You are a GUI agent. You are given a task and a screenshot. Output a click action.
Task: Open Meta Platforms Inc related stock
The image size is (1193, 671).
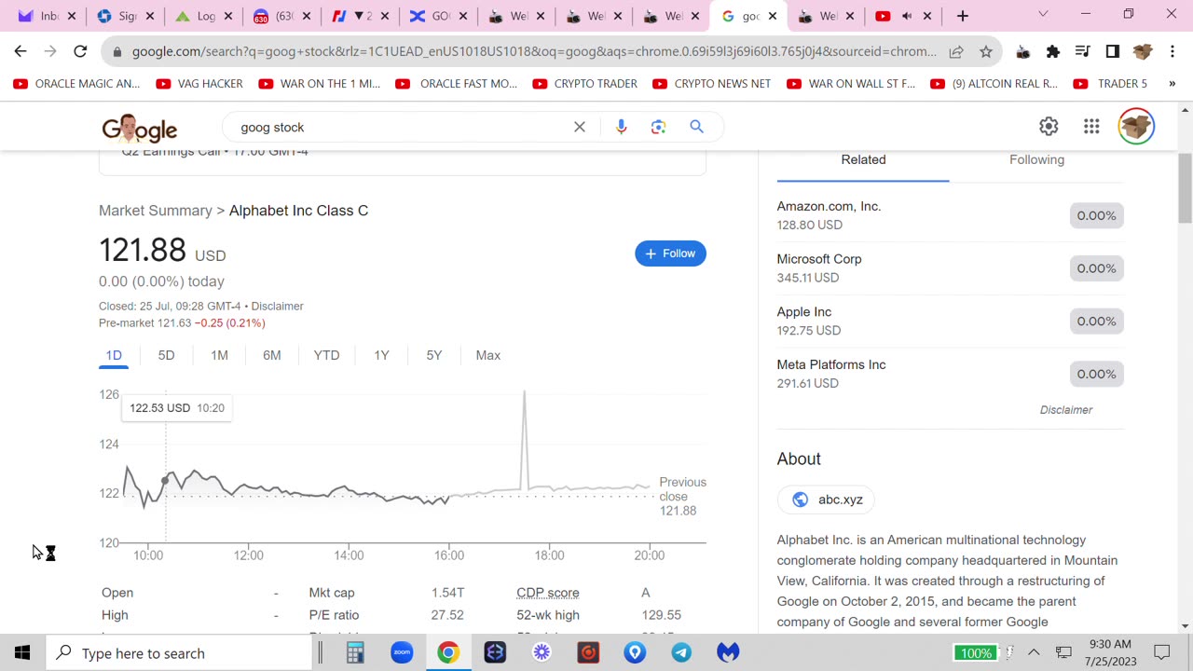950,374
